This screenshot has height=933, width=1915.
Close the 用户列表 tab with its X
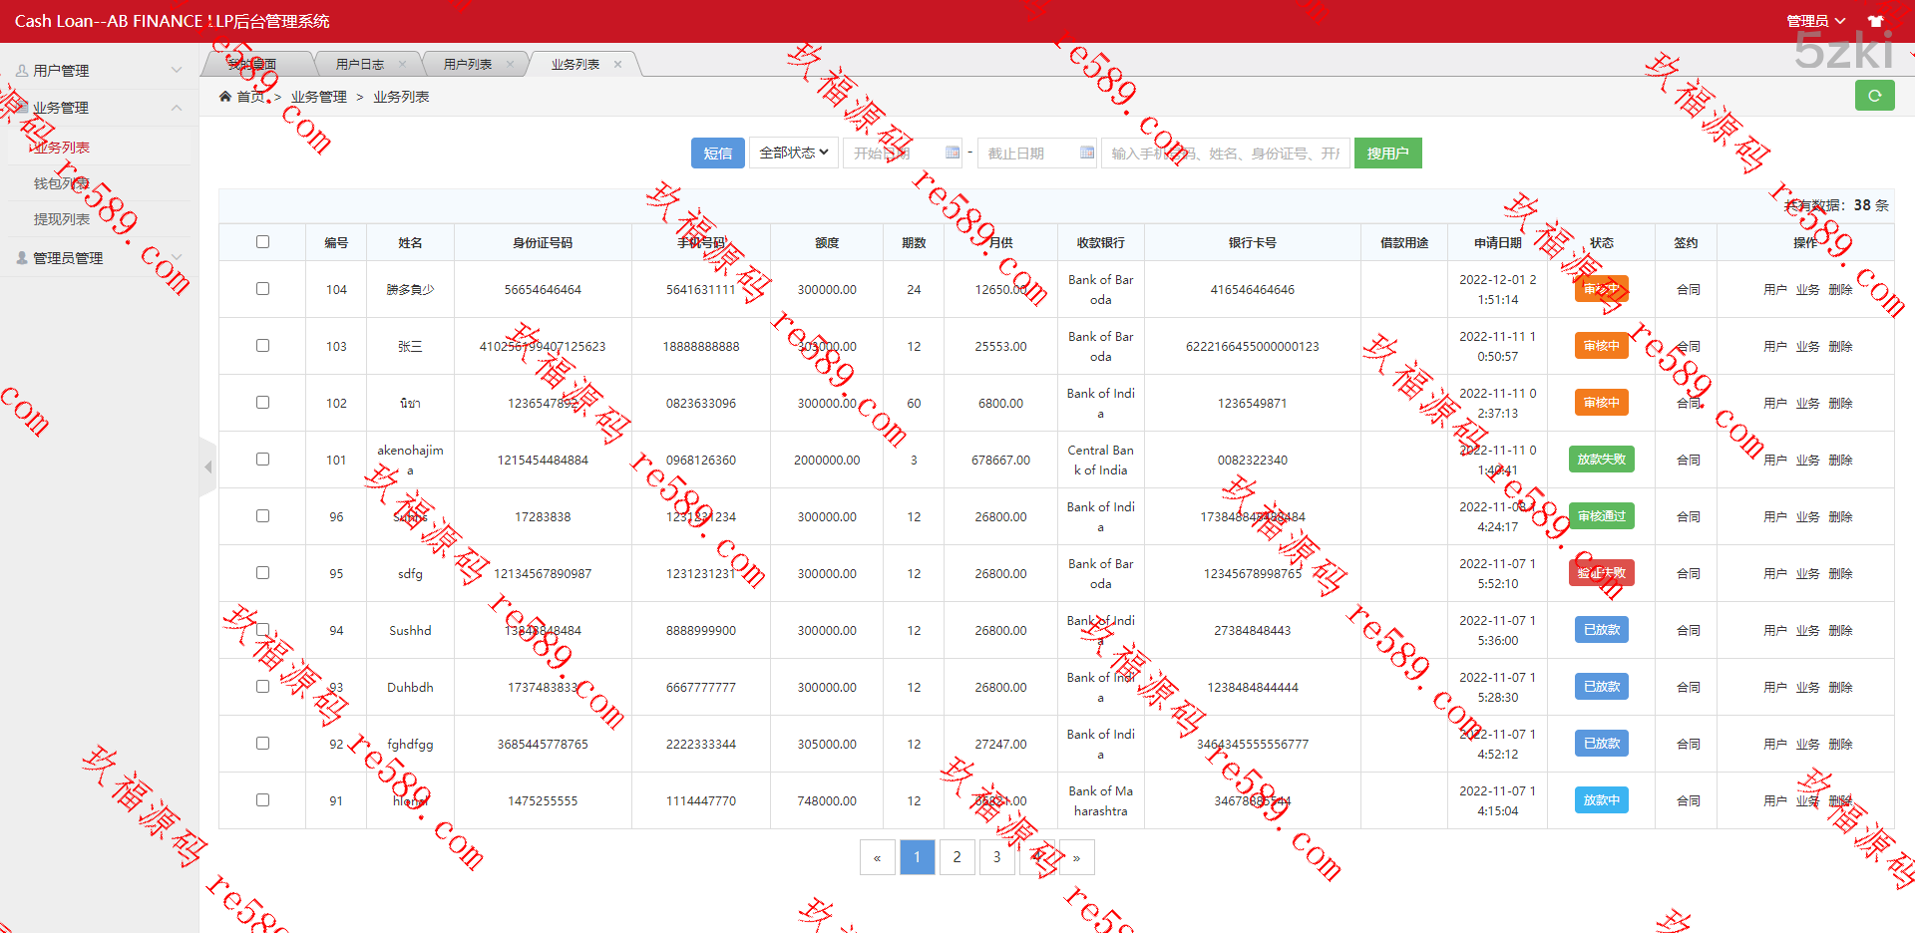[x=510, y=64]
